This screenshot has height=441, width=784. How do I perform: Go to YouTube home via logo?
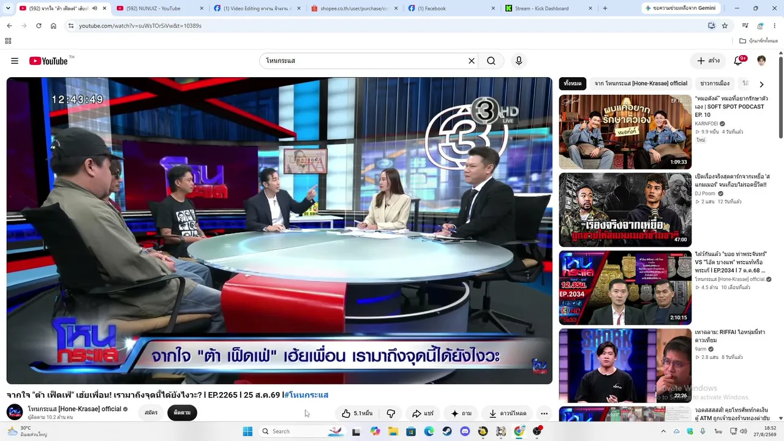(x=48, y=61)
